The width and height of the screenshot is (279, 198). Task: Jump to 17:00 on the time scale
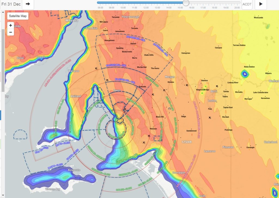click(203, 8)
